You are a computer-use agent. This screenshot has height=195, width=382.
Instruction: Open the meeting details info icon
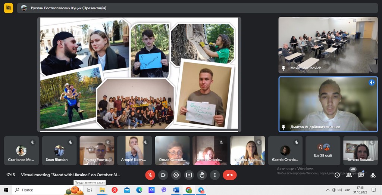tap(337, 175)
